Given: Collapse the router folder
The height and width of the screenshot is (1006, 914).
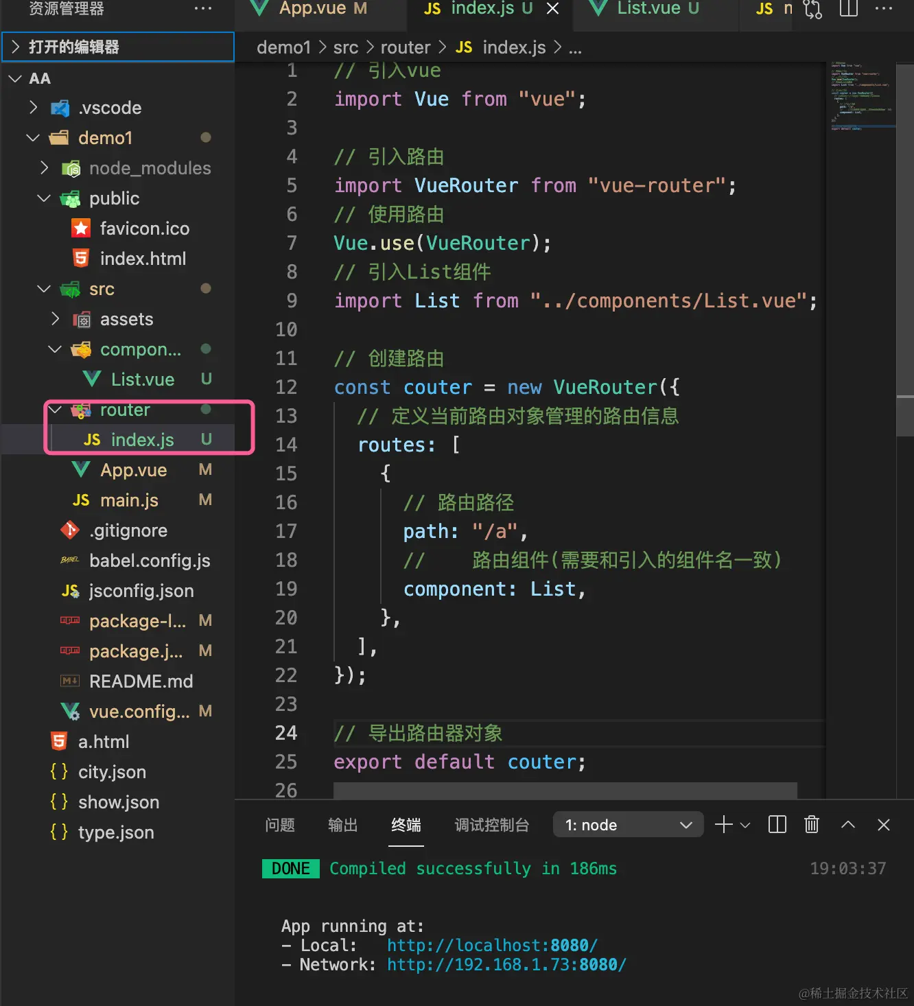Looking at the screenshot, I should pos(55,410).
